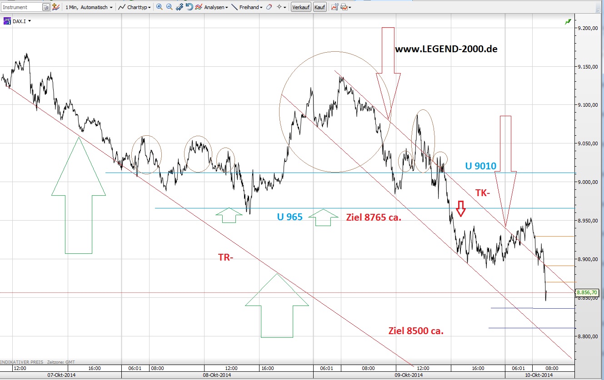Expand the Charttyp dropdown
The height and width of the screenshot is (380, 604).
(x=150, y=7)
